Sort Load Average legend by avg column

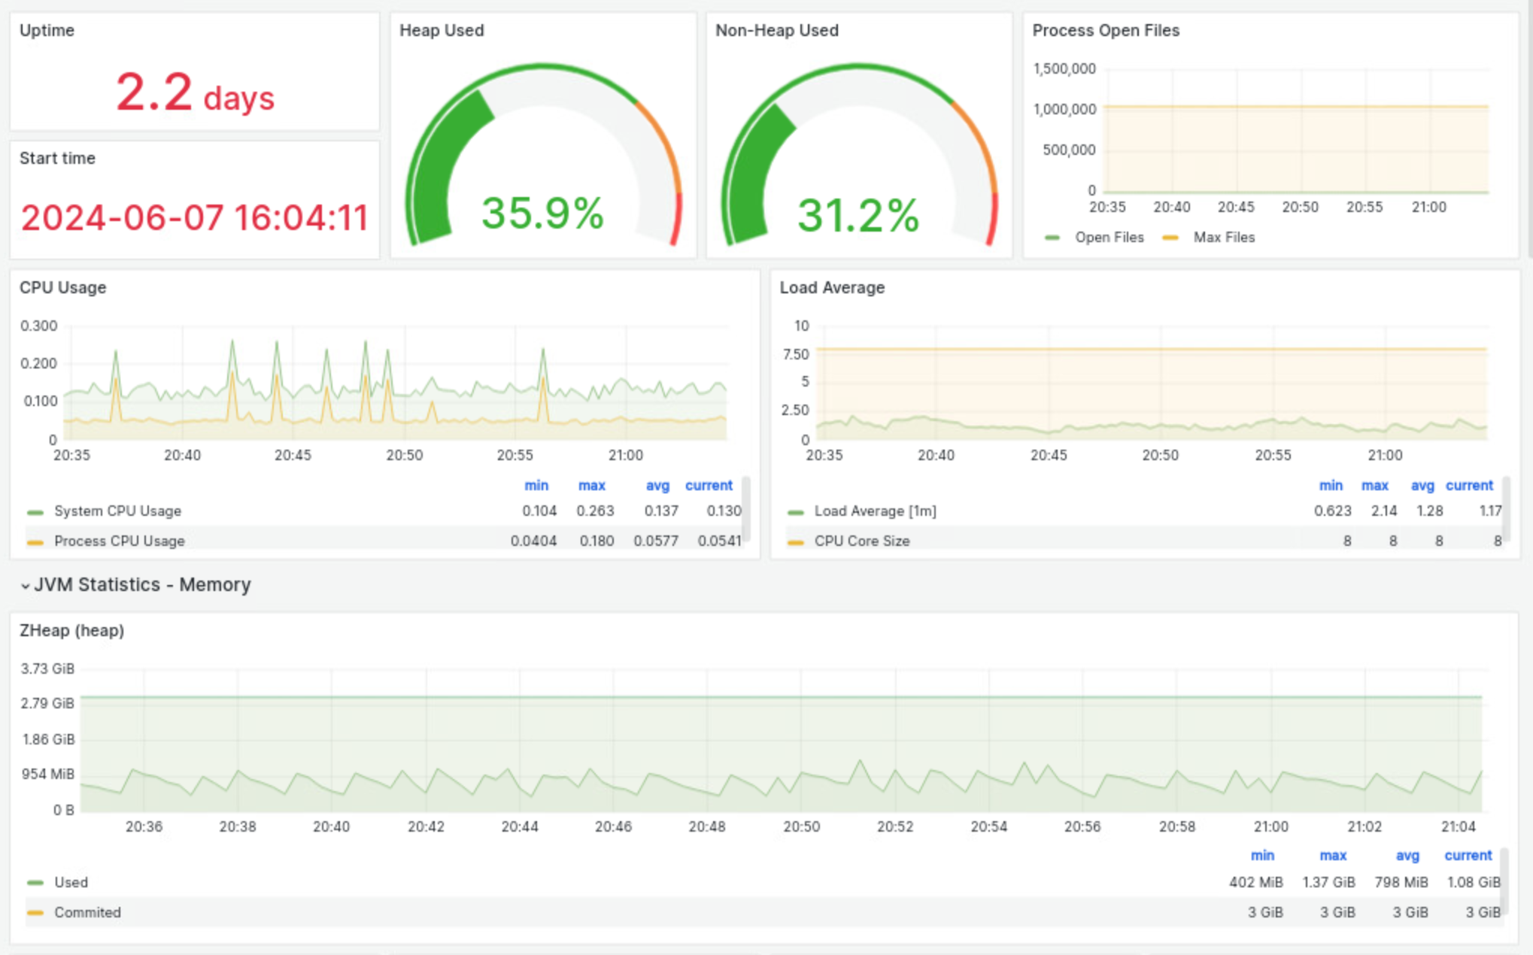pos(1422,485)
